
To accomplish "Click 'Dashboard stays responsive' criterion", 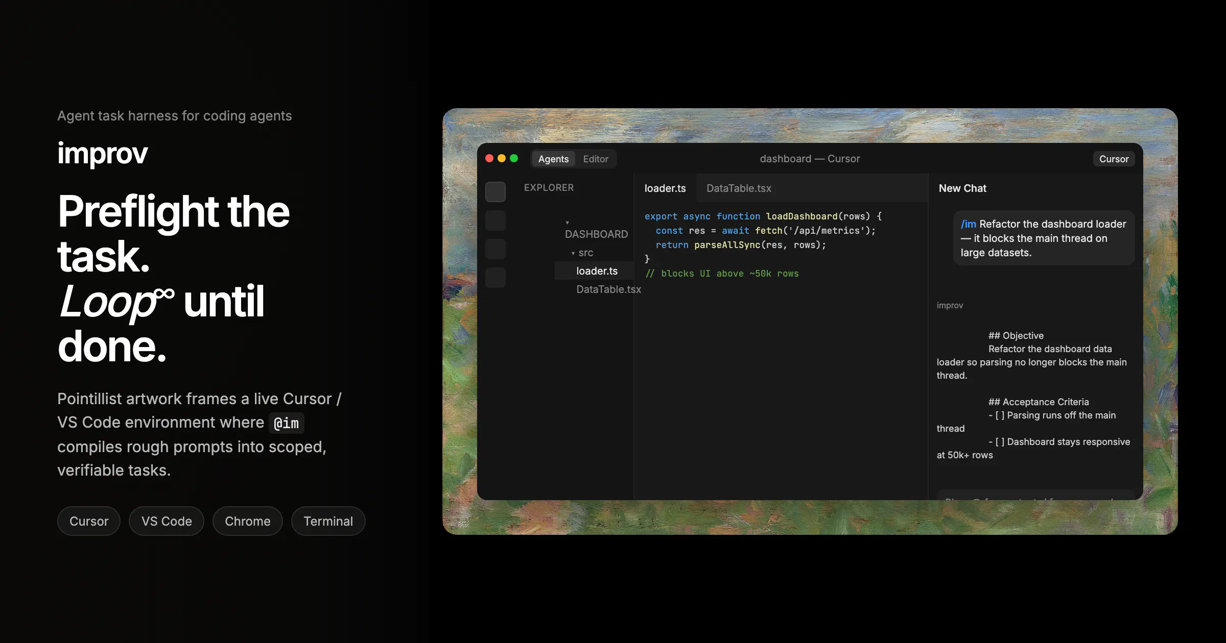I will tap(1068, 442).
